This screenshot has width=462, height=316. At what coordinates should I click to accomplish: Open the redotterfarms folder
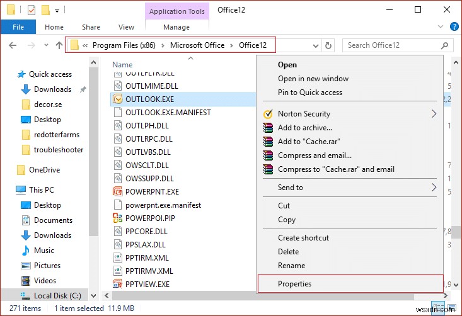coord(57,135)
